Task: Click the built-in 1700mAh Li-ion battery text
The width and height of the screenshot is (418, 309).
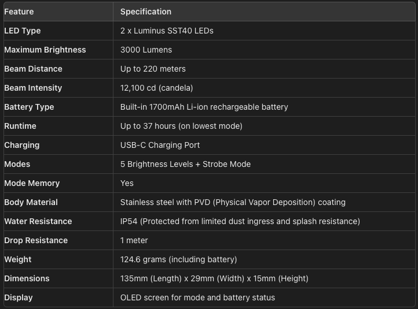Action: [204, 107]
